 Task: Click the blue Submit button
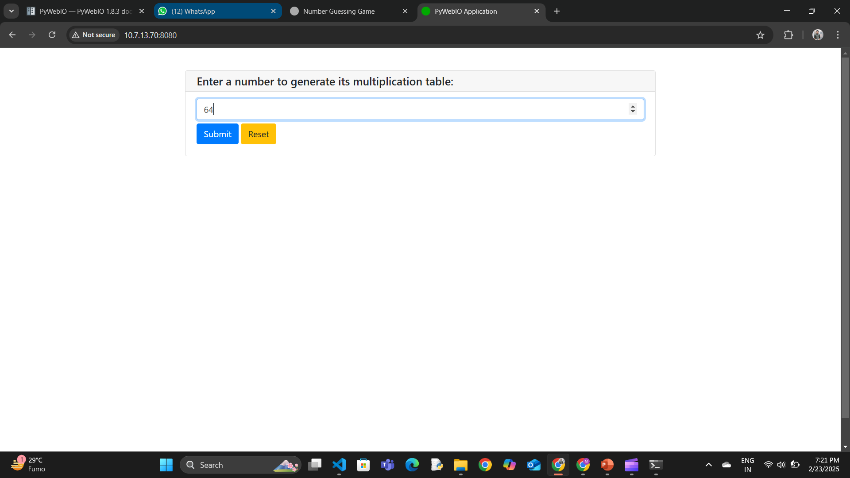[x=217, y=134]
